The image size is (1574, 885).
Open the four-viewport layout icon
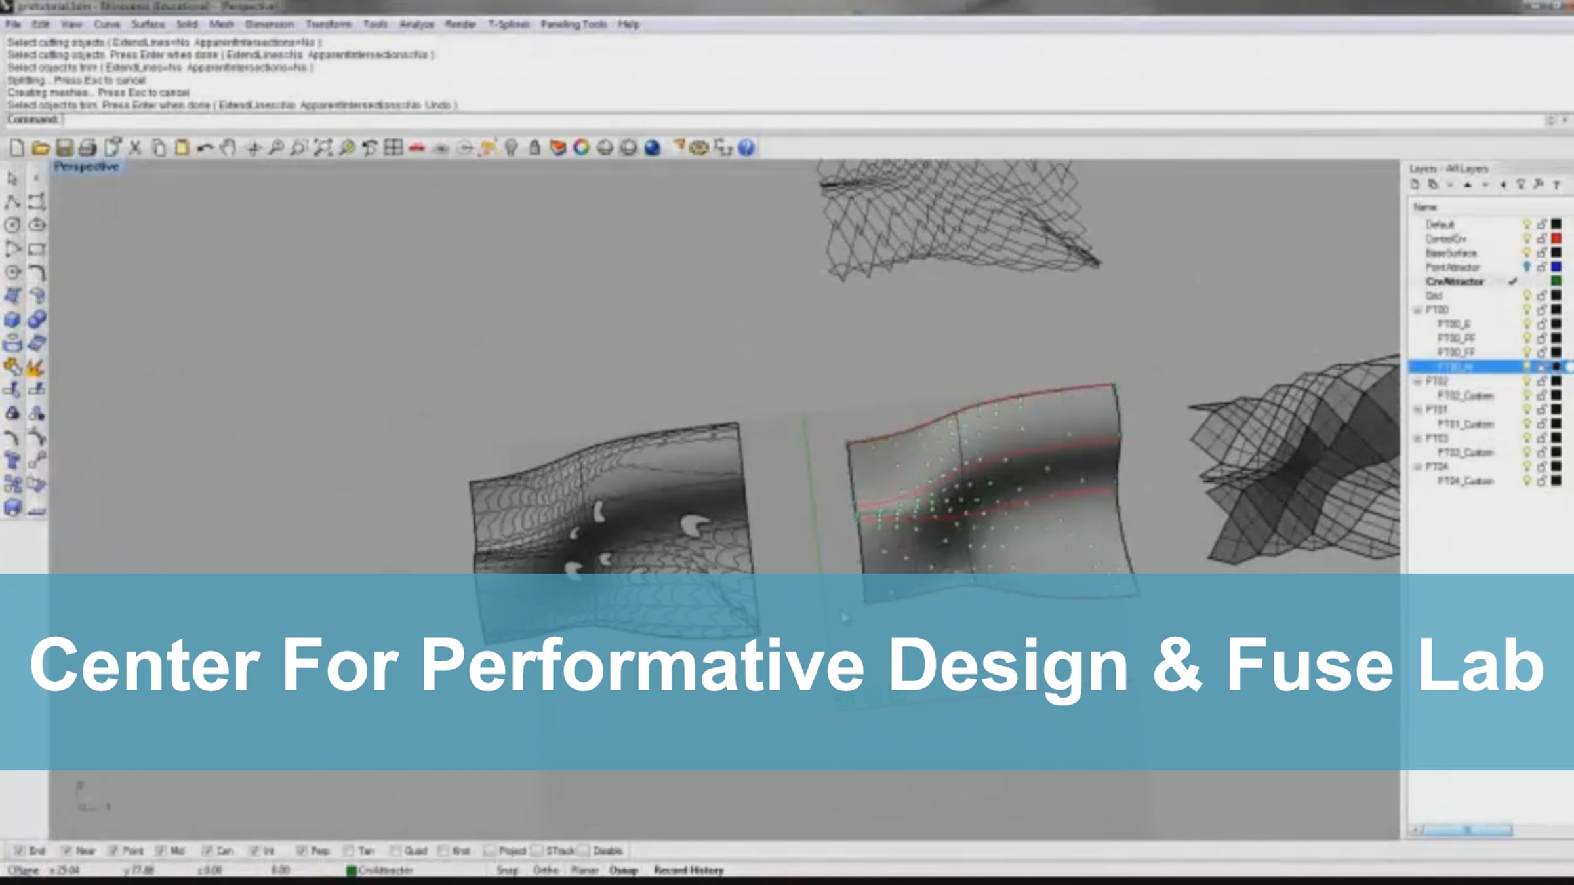[x=393, y=147]
